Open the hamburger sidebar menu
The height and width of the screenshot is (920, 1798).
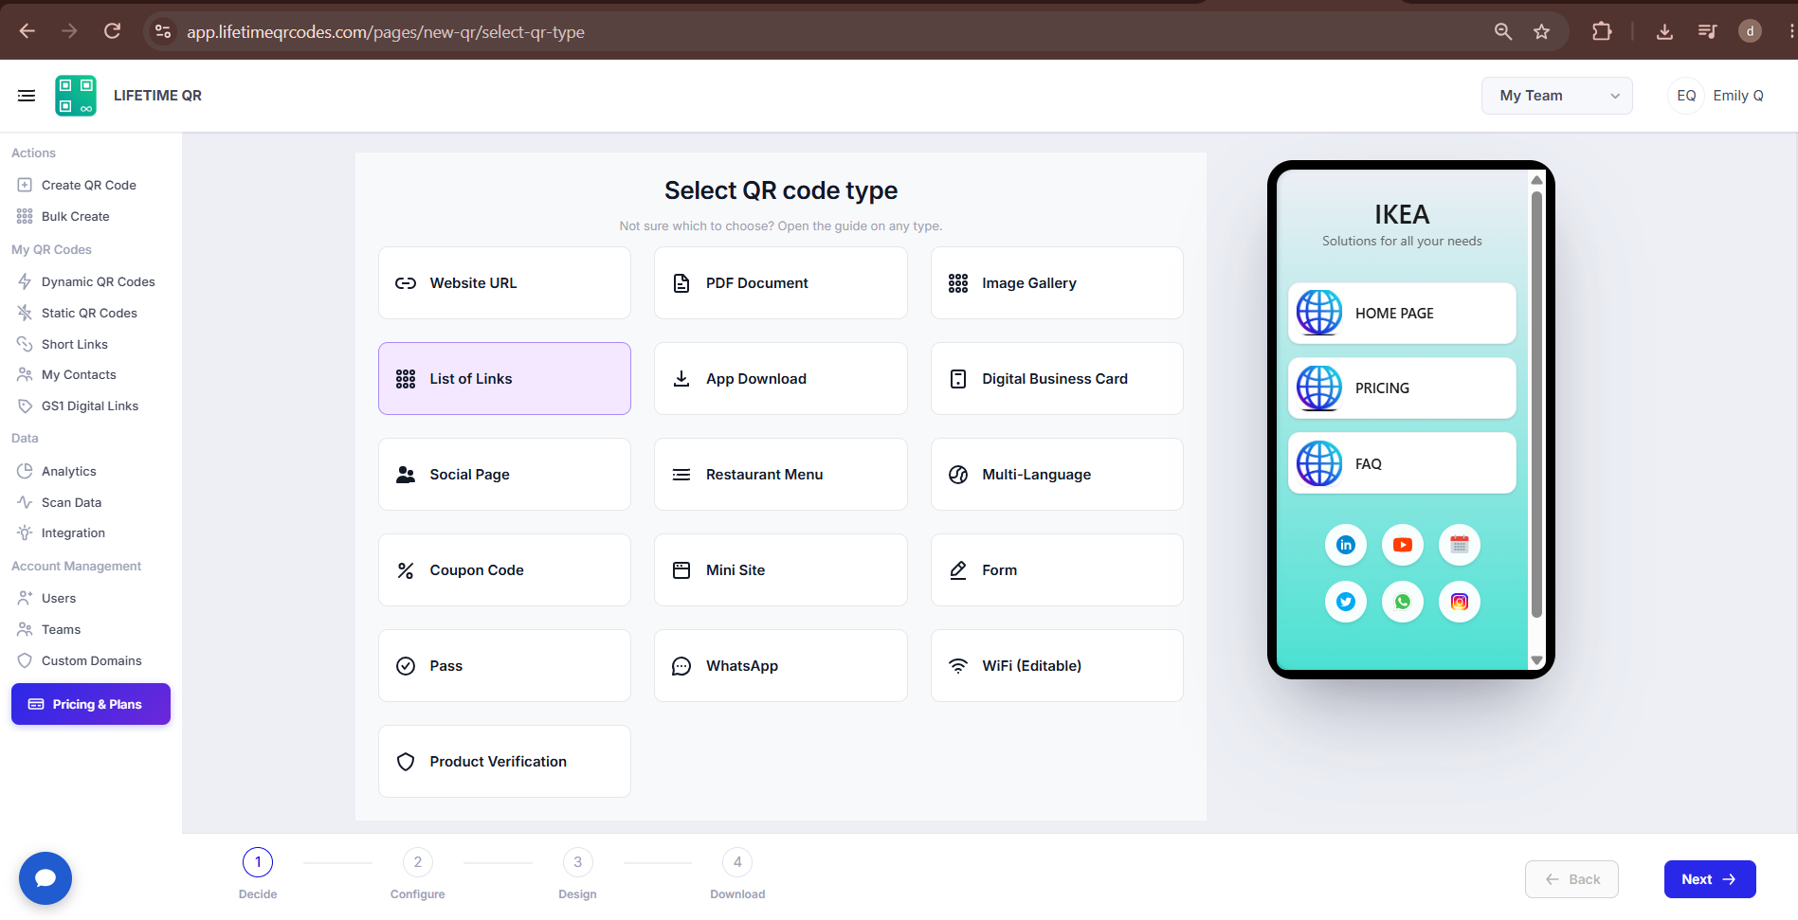click(x=27, y=96)
